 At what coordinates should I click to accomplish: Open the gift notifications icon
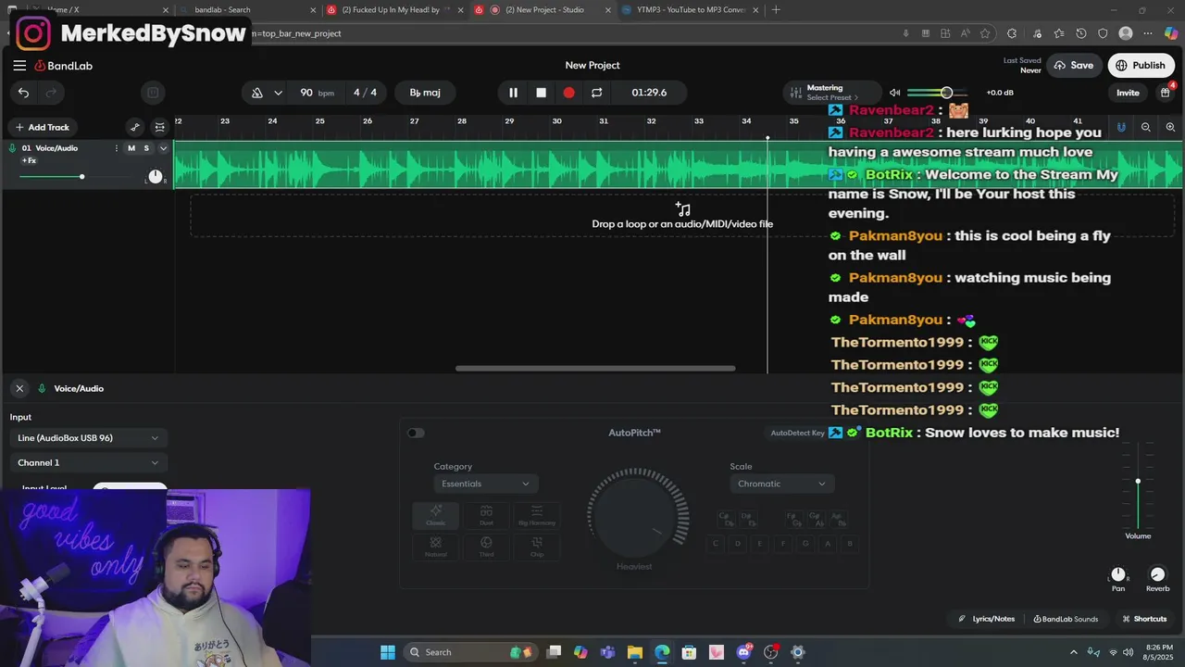(1166, 93)
